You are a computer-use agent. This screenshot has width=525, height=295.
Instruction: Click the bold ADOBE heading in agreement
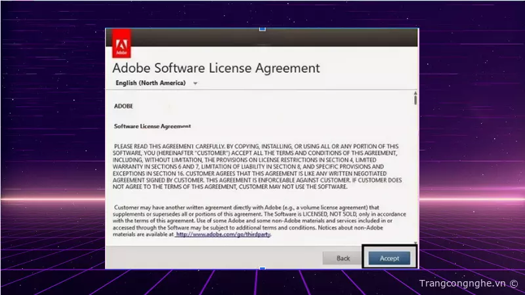123,105
